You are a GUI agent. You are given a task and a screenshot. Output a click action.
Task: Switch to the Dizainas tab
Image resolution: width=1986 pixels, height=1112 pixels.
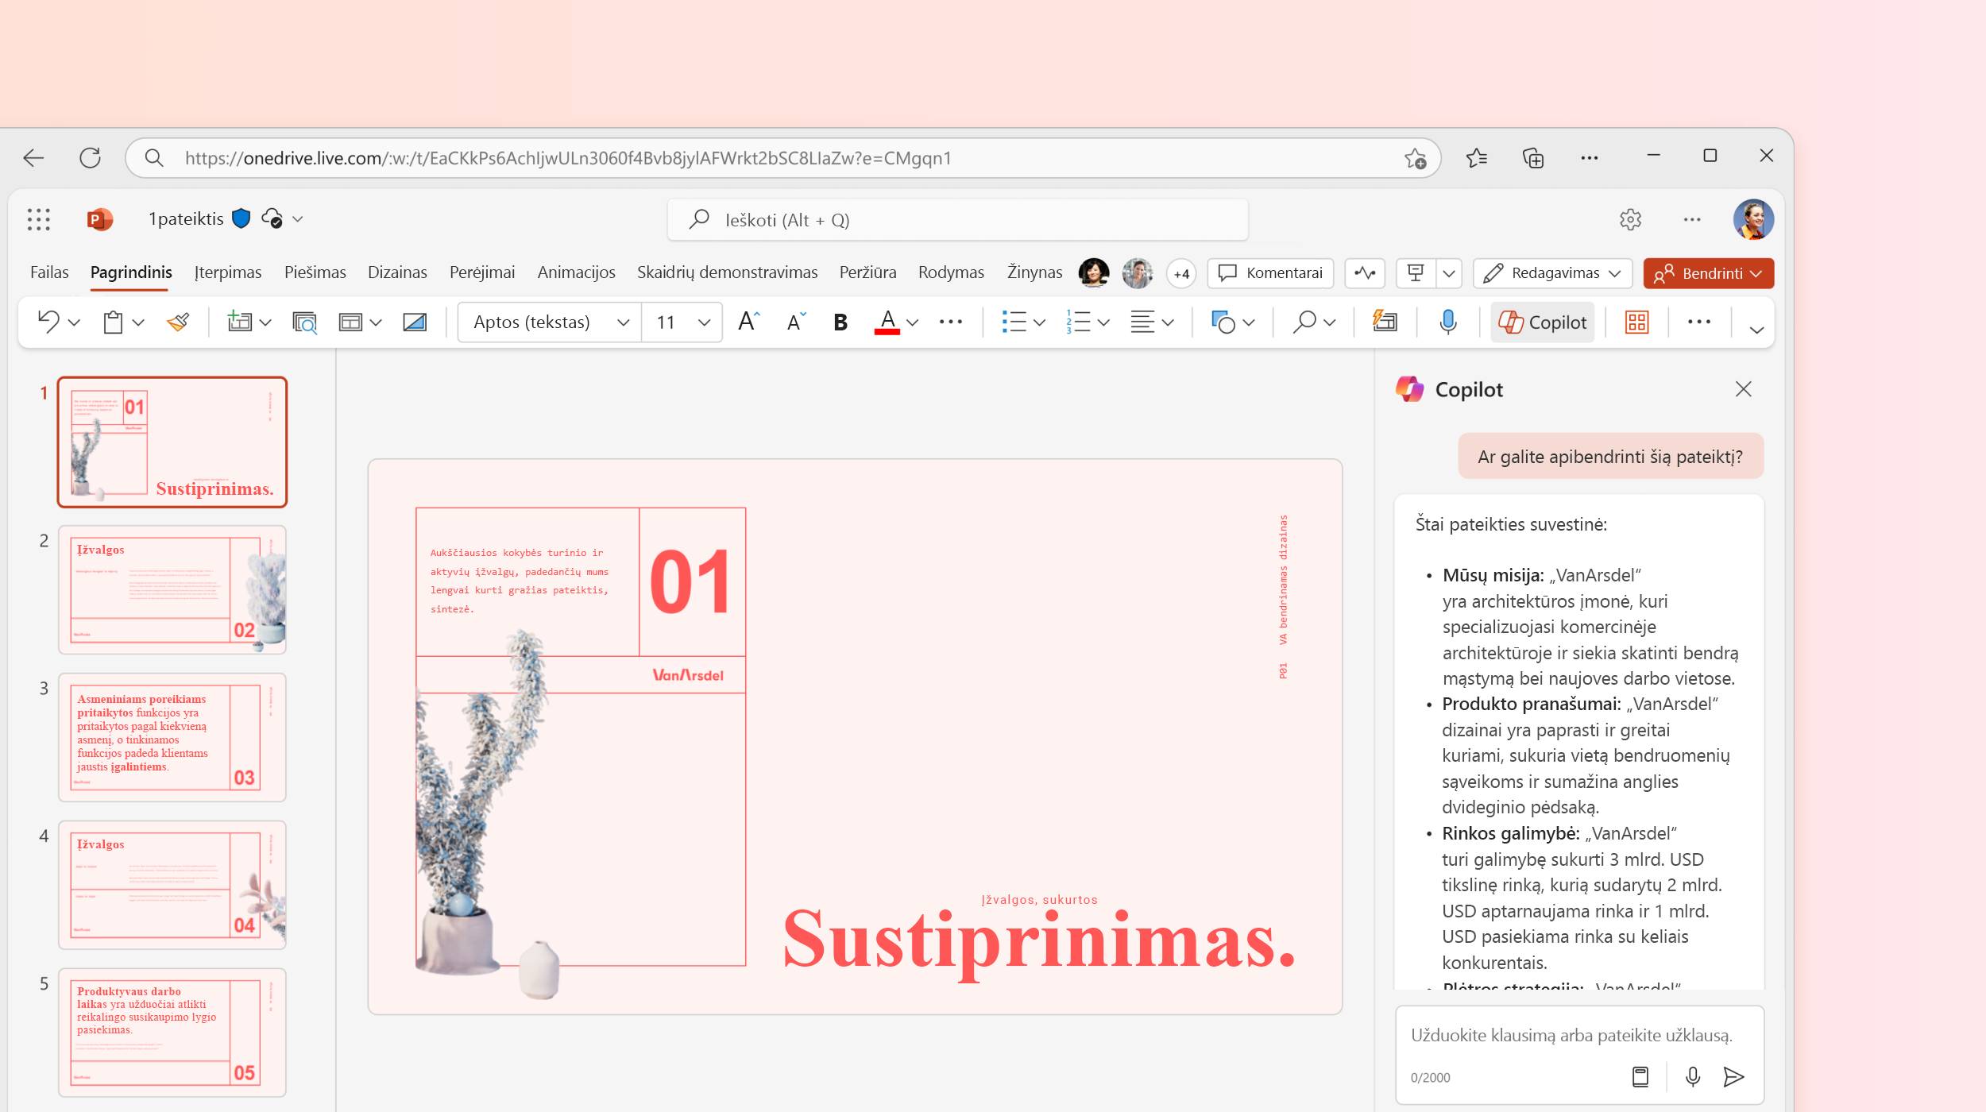click(397, 272)
